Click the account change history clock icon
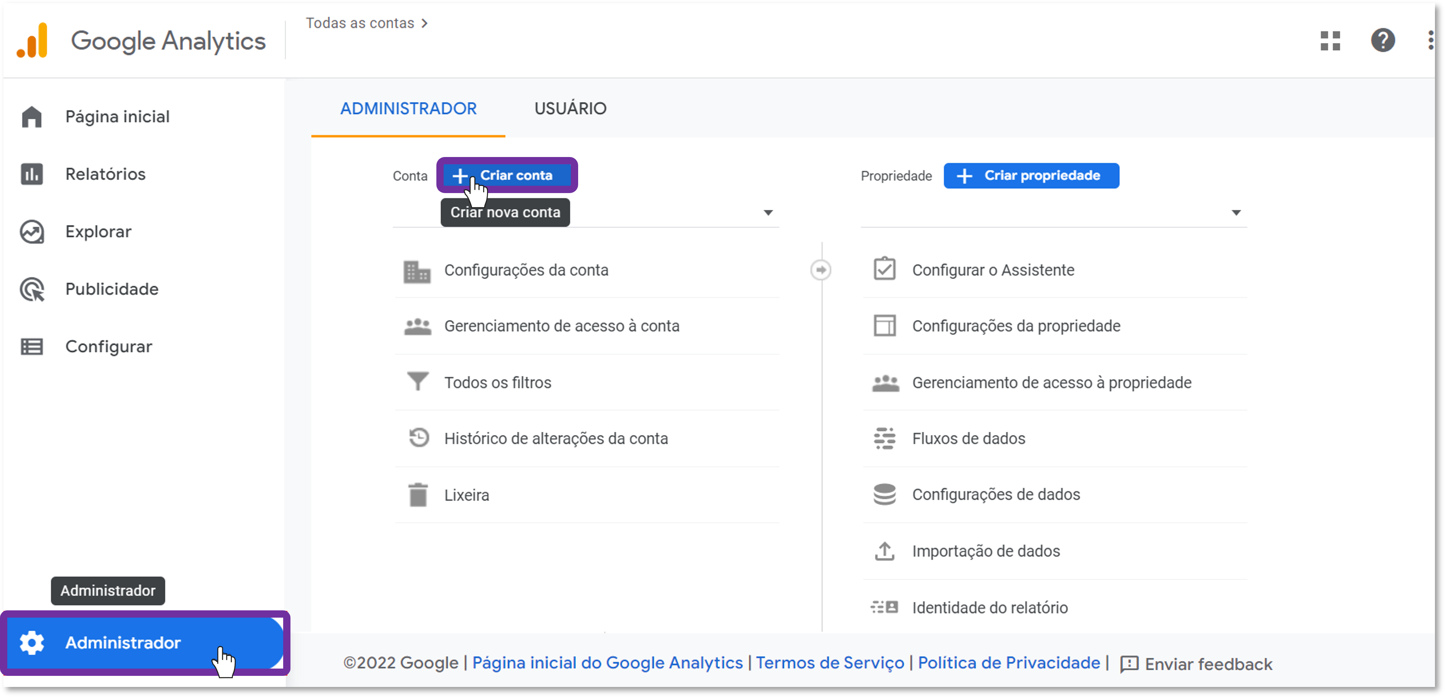1445x697 pixels. click(x=418, y=438)
